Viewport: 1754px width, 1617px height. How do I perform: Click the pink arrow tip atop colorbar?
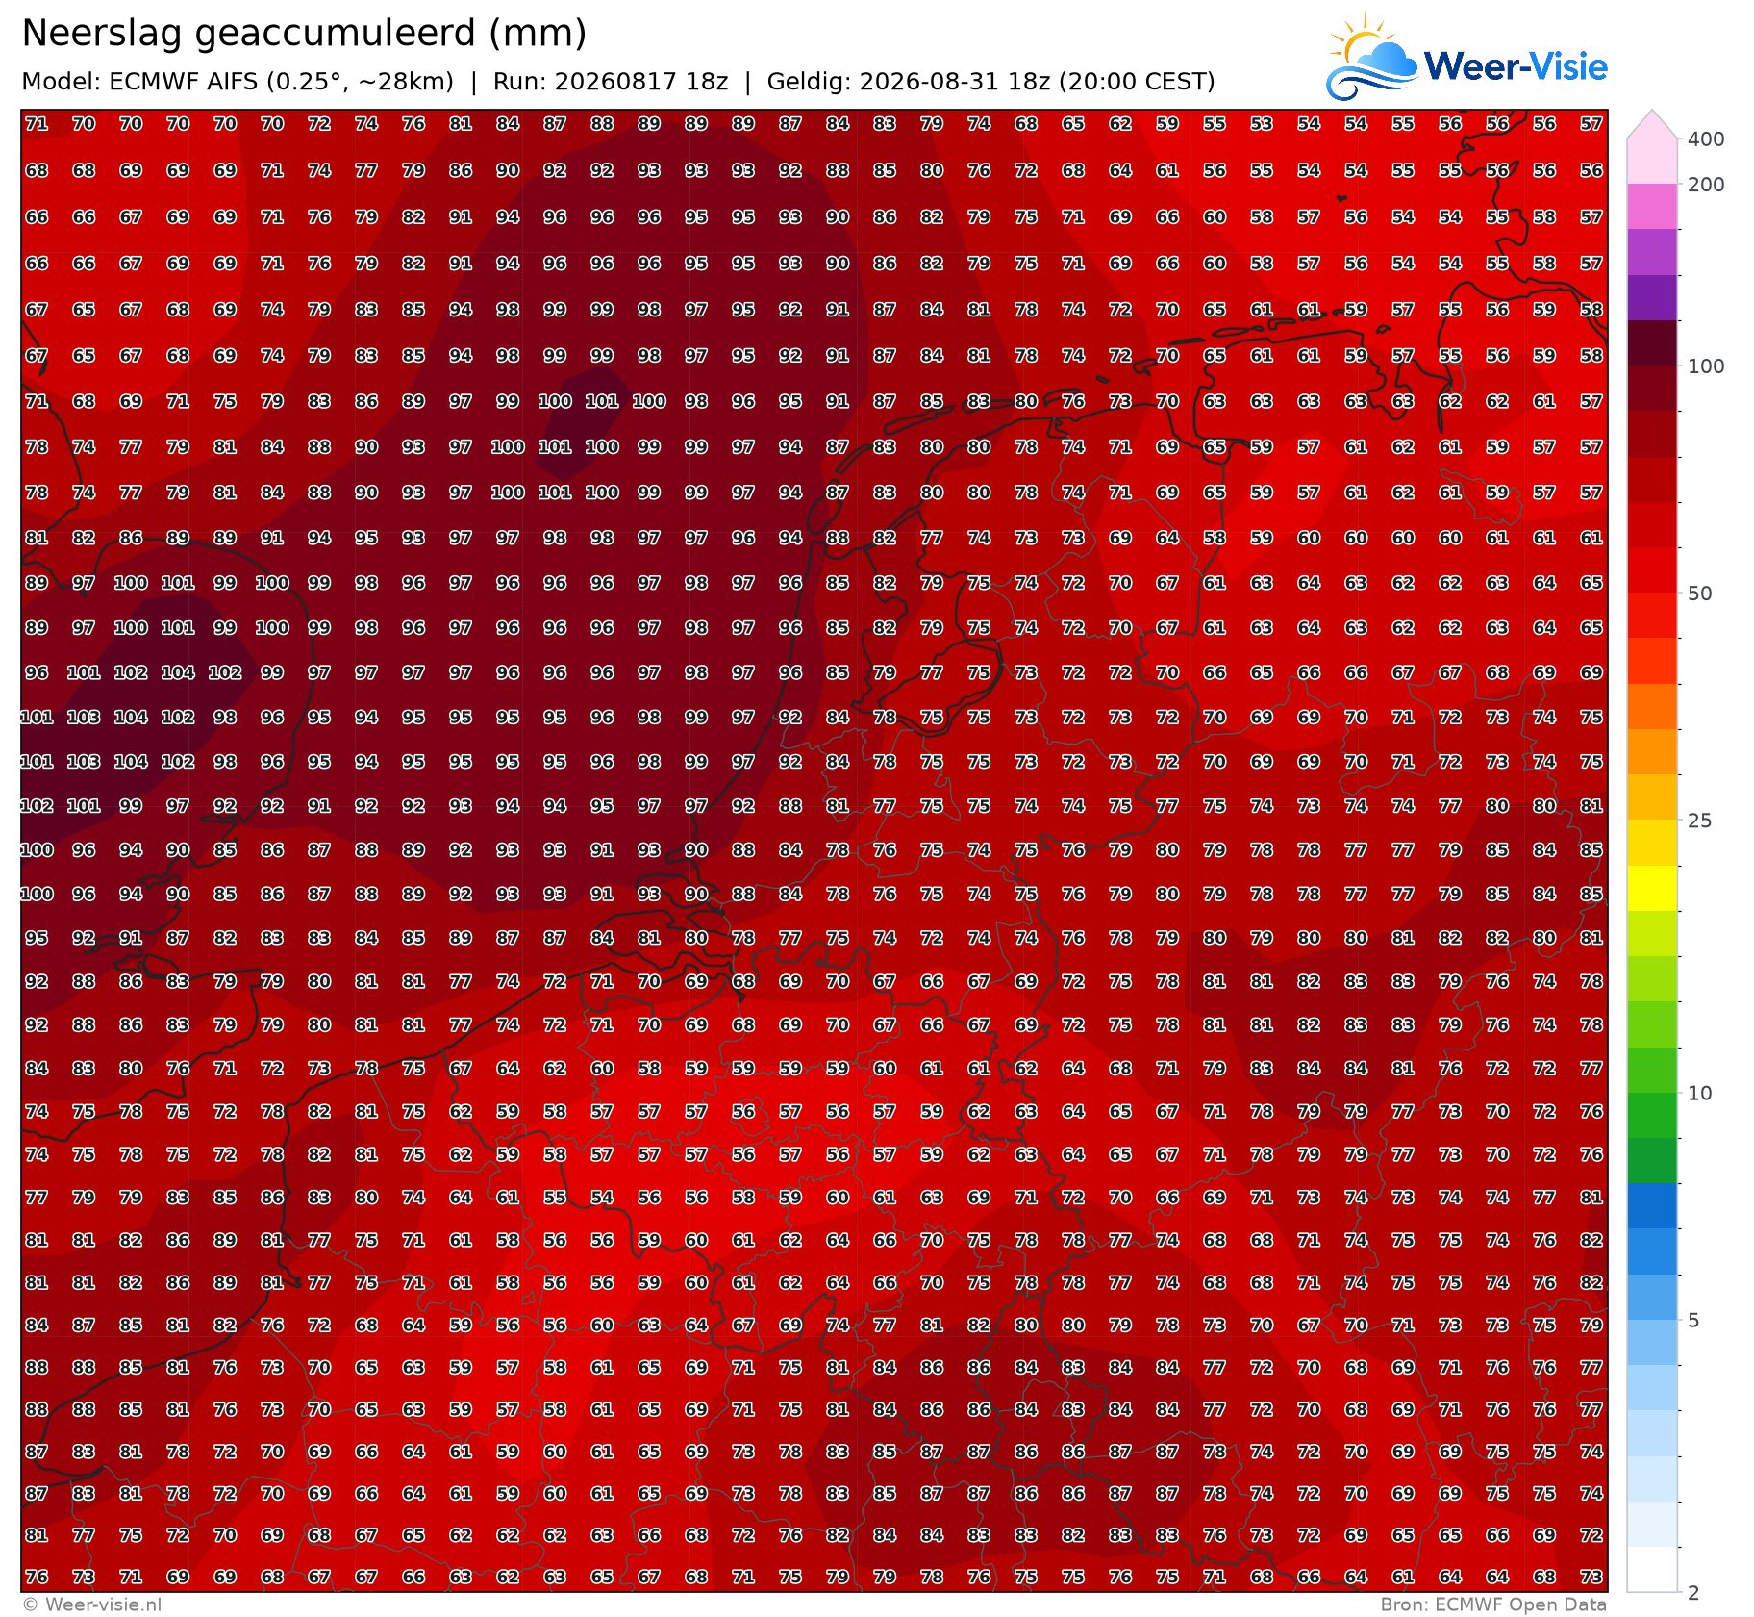pyautogui.click(x=1652, y=124)
